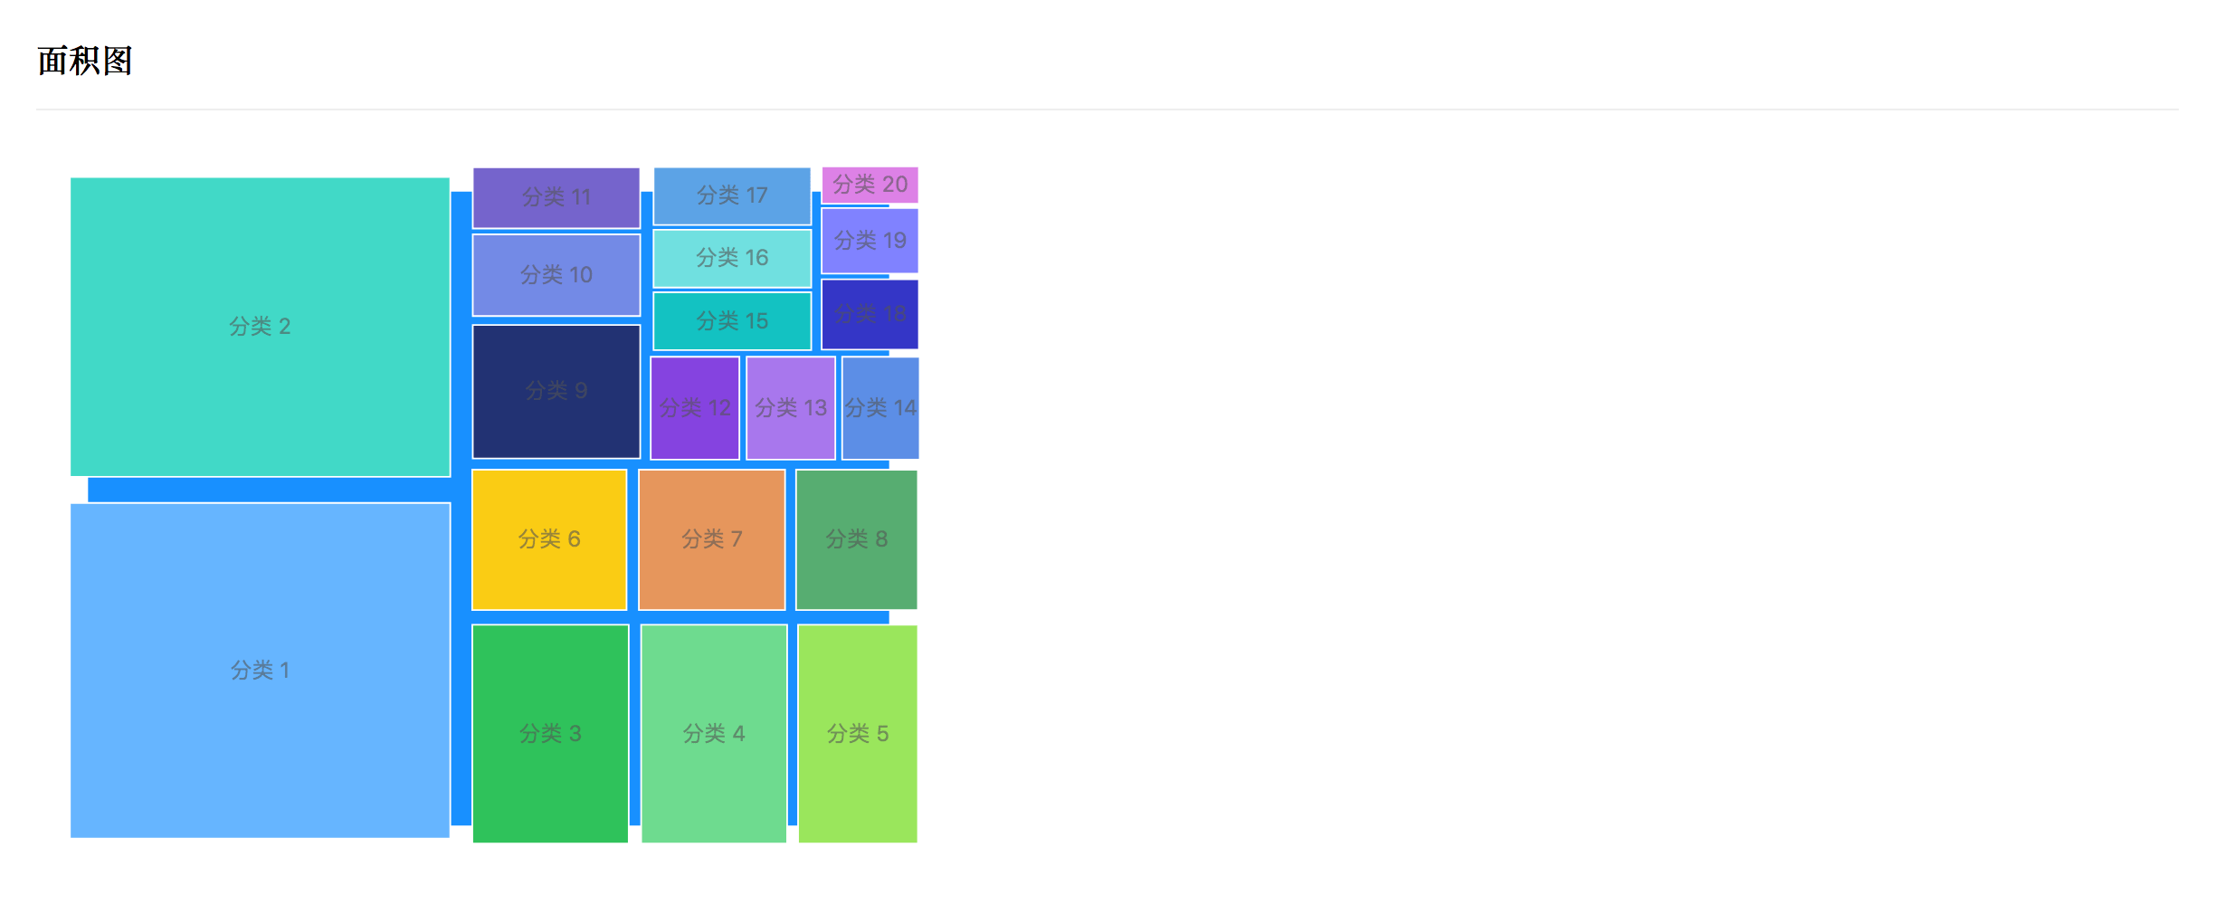Click the periwinkle 分类 19 tile
Screen dimensions: 2215x914
(x=870, y=241)
